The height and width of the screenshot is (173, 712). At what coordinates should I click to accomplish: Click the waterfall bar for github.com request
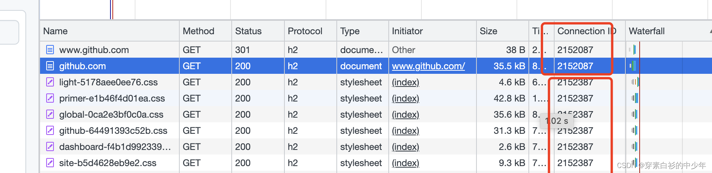point(632,66)
